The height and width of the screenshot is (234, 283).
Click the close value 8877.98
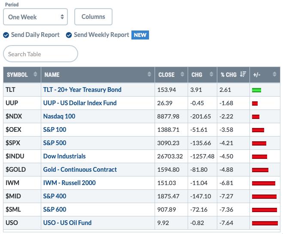pyautogui.click(x=168, y=116)
